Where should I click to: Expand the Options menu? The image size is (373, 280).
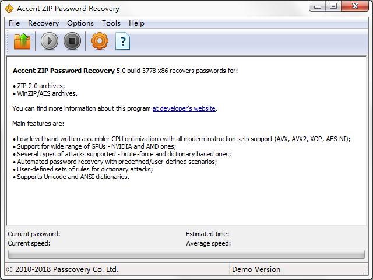[80, 23]
